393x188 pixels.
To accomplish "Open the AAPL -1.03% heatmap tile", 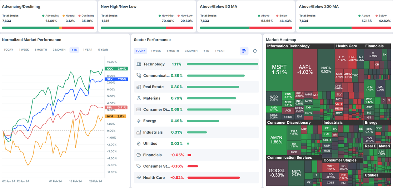I will (305, 70).
